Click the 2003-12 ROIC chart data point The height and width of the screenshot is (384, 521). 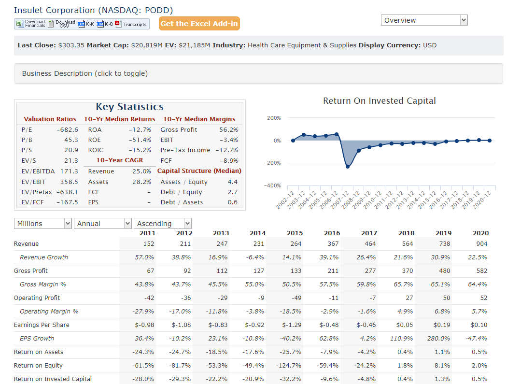click(x=304, y=135)
